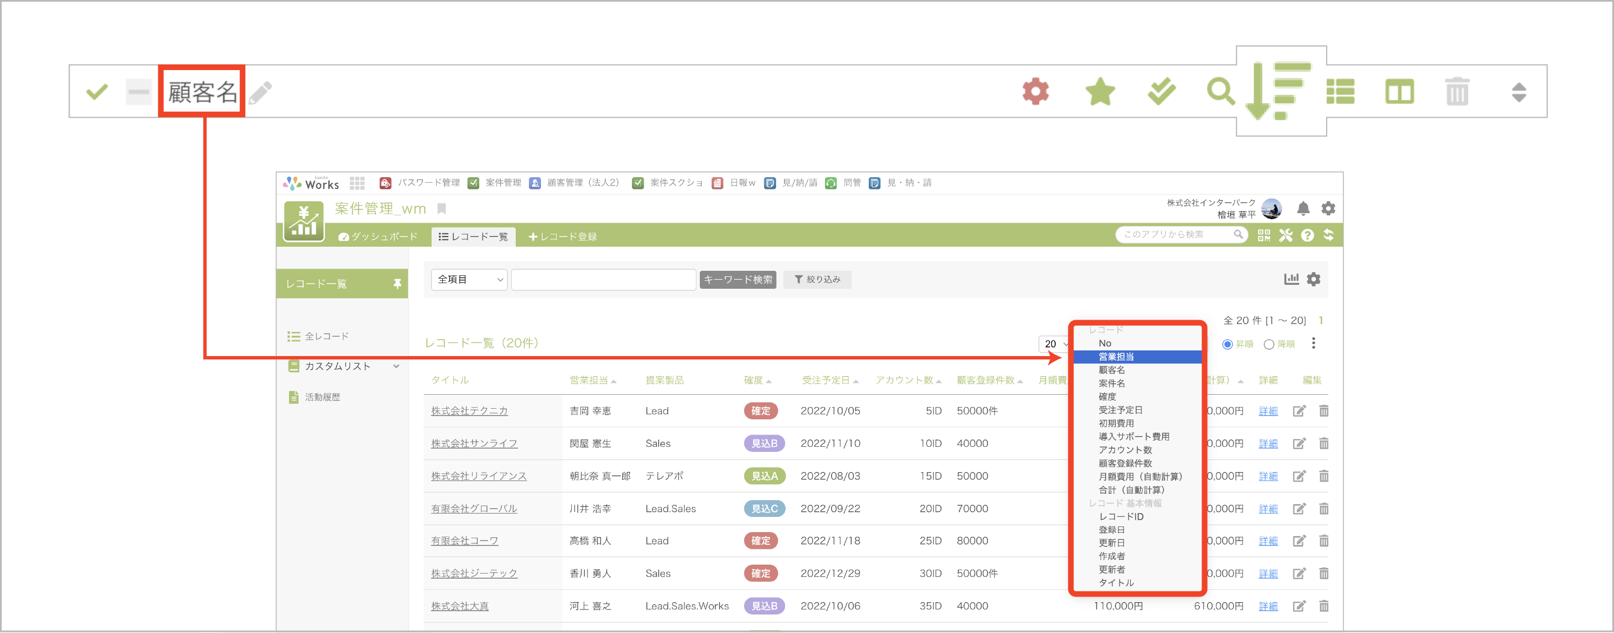Image resolution: width=1614 pixels, height=633 pixels.
Task: Click 詳細 link in 株式会社リライアンス row
Action: [1268, 476]
